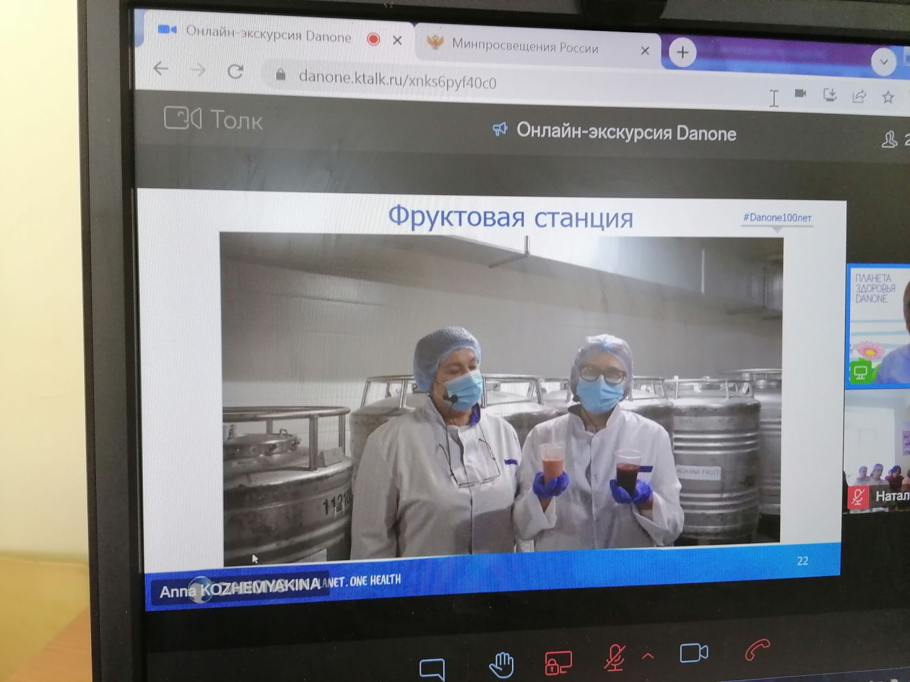The image size is (910, 682).
Task: Hang up and leave the call
Action: tap(757, 650)
